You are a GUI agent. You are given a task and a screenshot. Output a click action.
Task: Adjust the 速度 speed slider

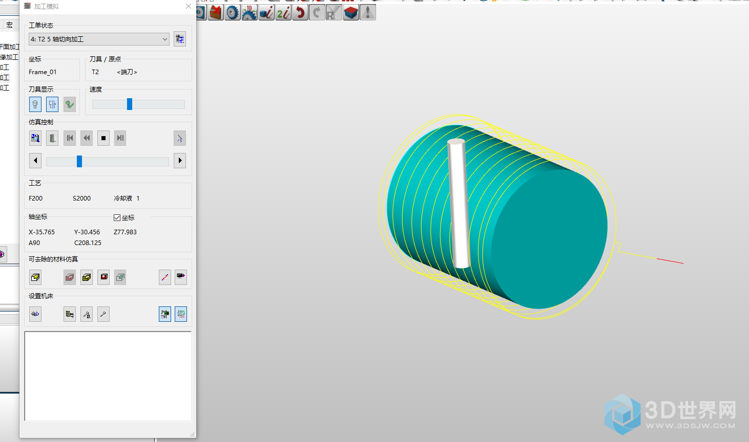pyautogui.click(x=130, y=104)
